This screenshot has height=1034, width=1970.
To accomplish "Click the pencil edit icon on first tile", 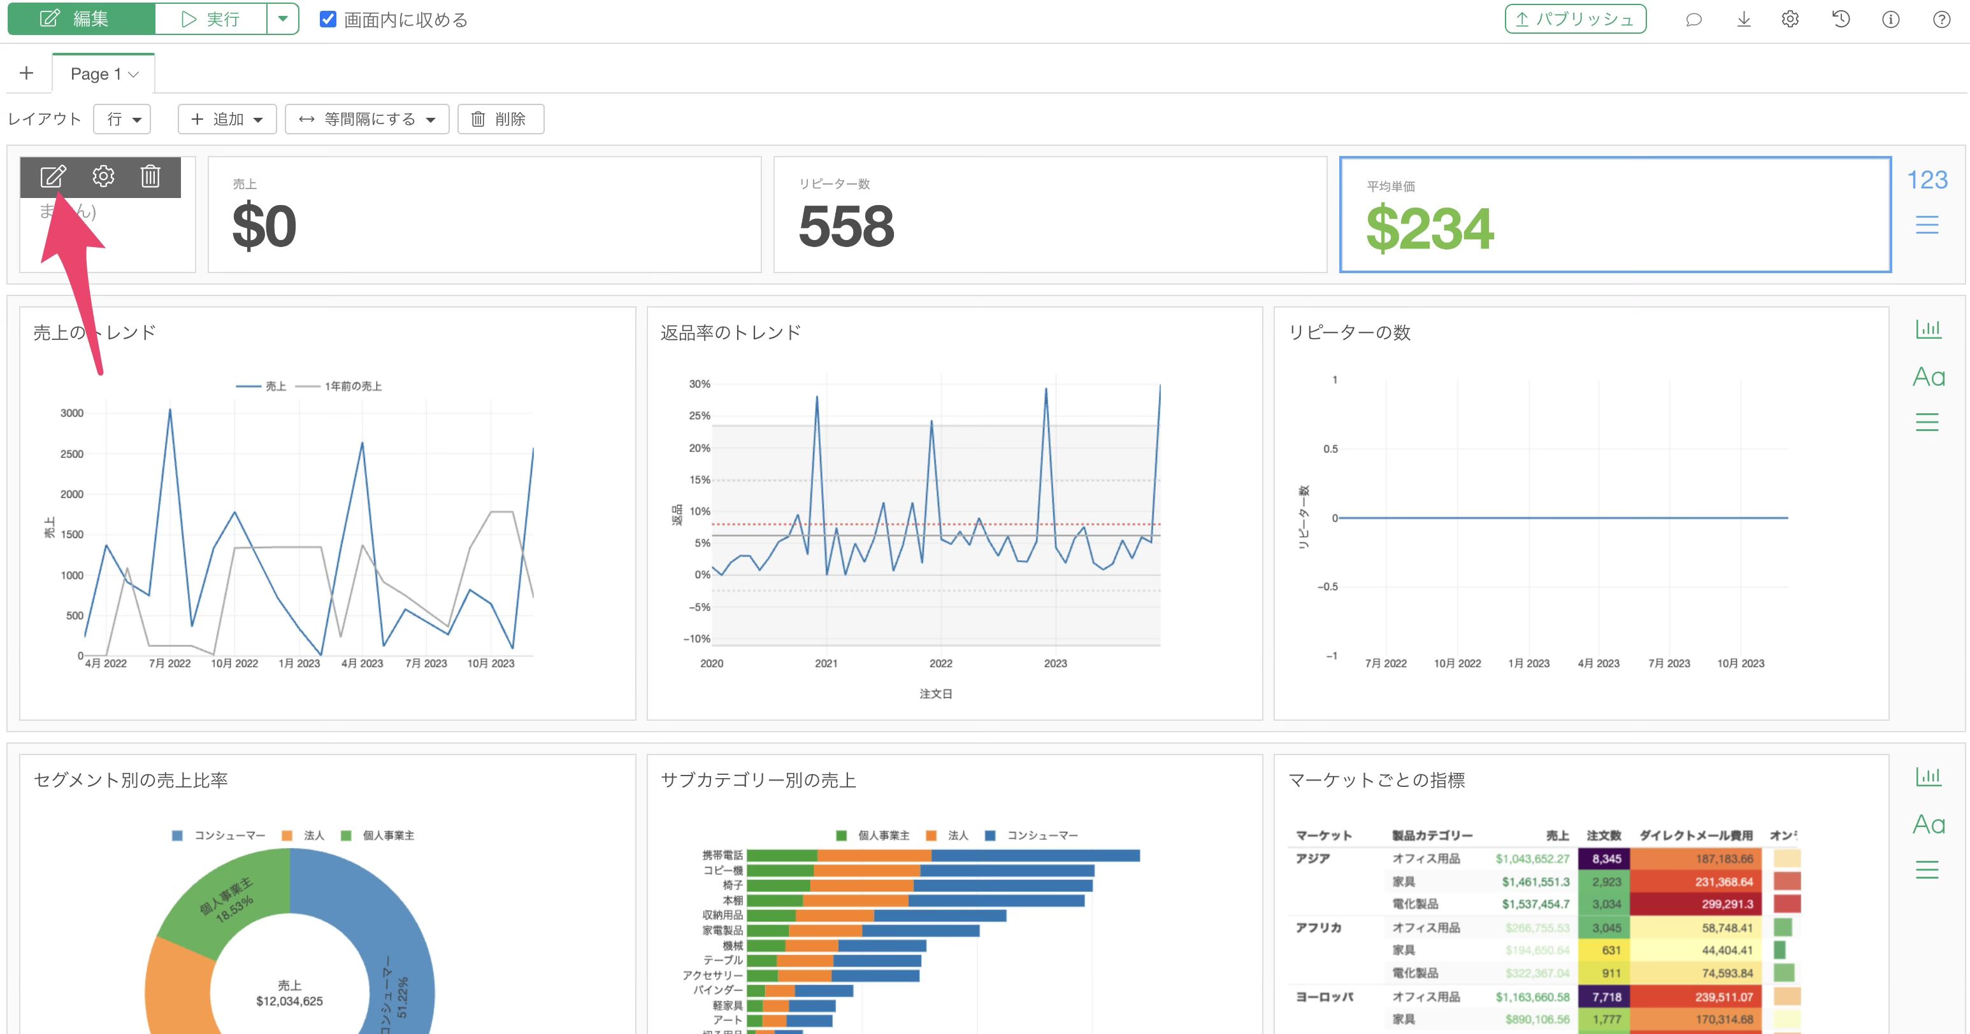I will coord(53,176).
